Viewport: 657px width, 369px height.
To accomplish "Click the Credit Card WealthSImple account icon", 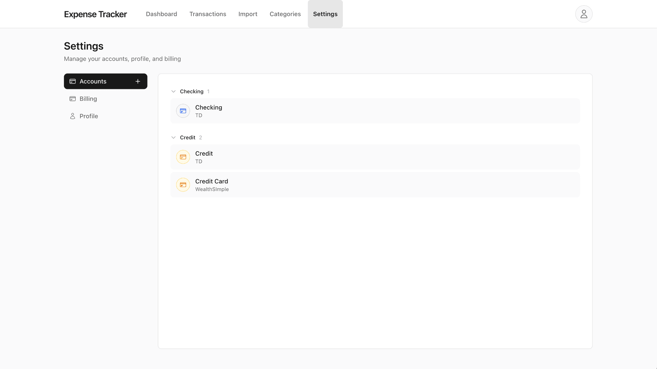I will tap(183, 185).
